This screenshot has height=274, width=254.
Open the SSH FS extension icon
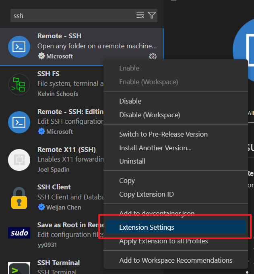pos(19,84)
